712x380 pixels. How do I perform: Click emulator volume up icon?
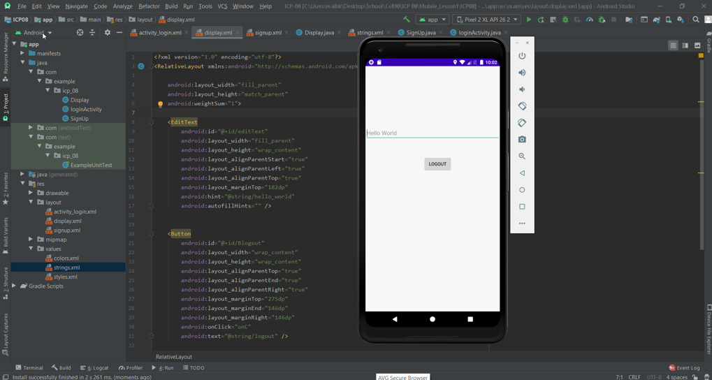coord(522,73)
